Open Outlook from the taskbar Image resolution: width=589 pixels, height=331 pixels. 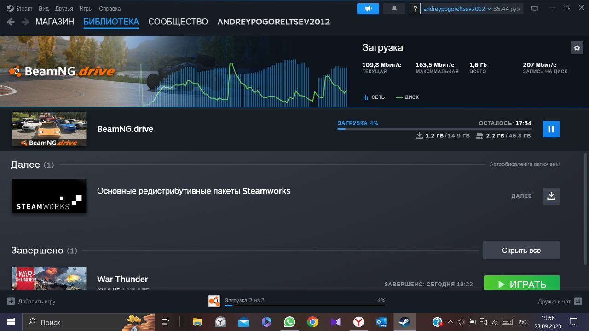(381, 322)
